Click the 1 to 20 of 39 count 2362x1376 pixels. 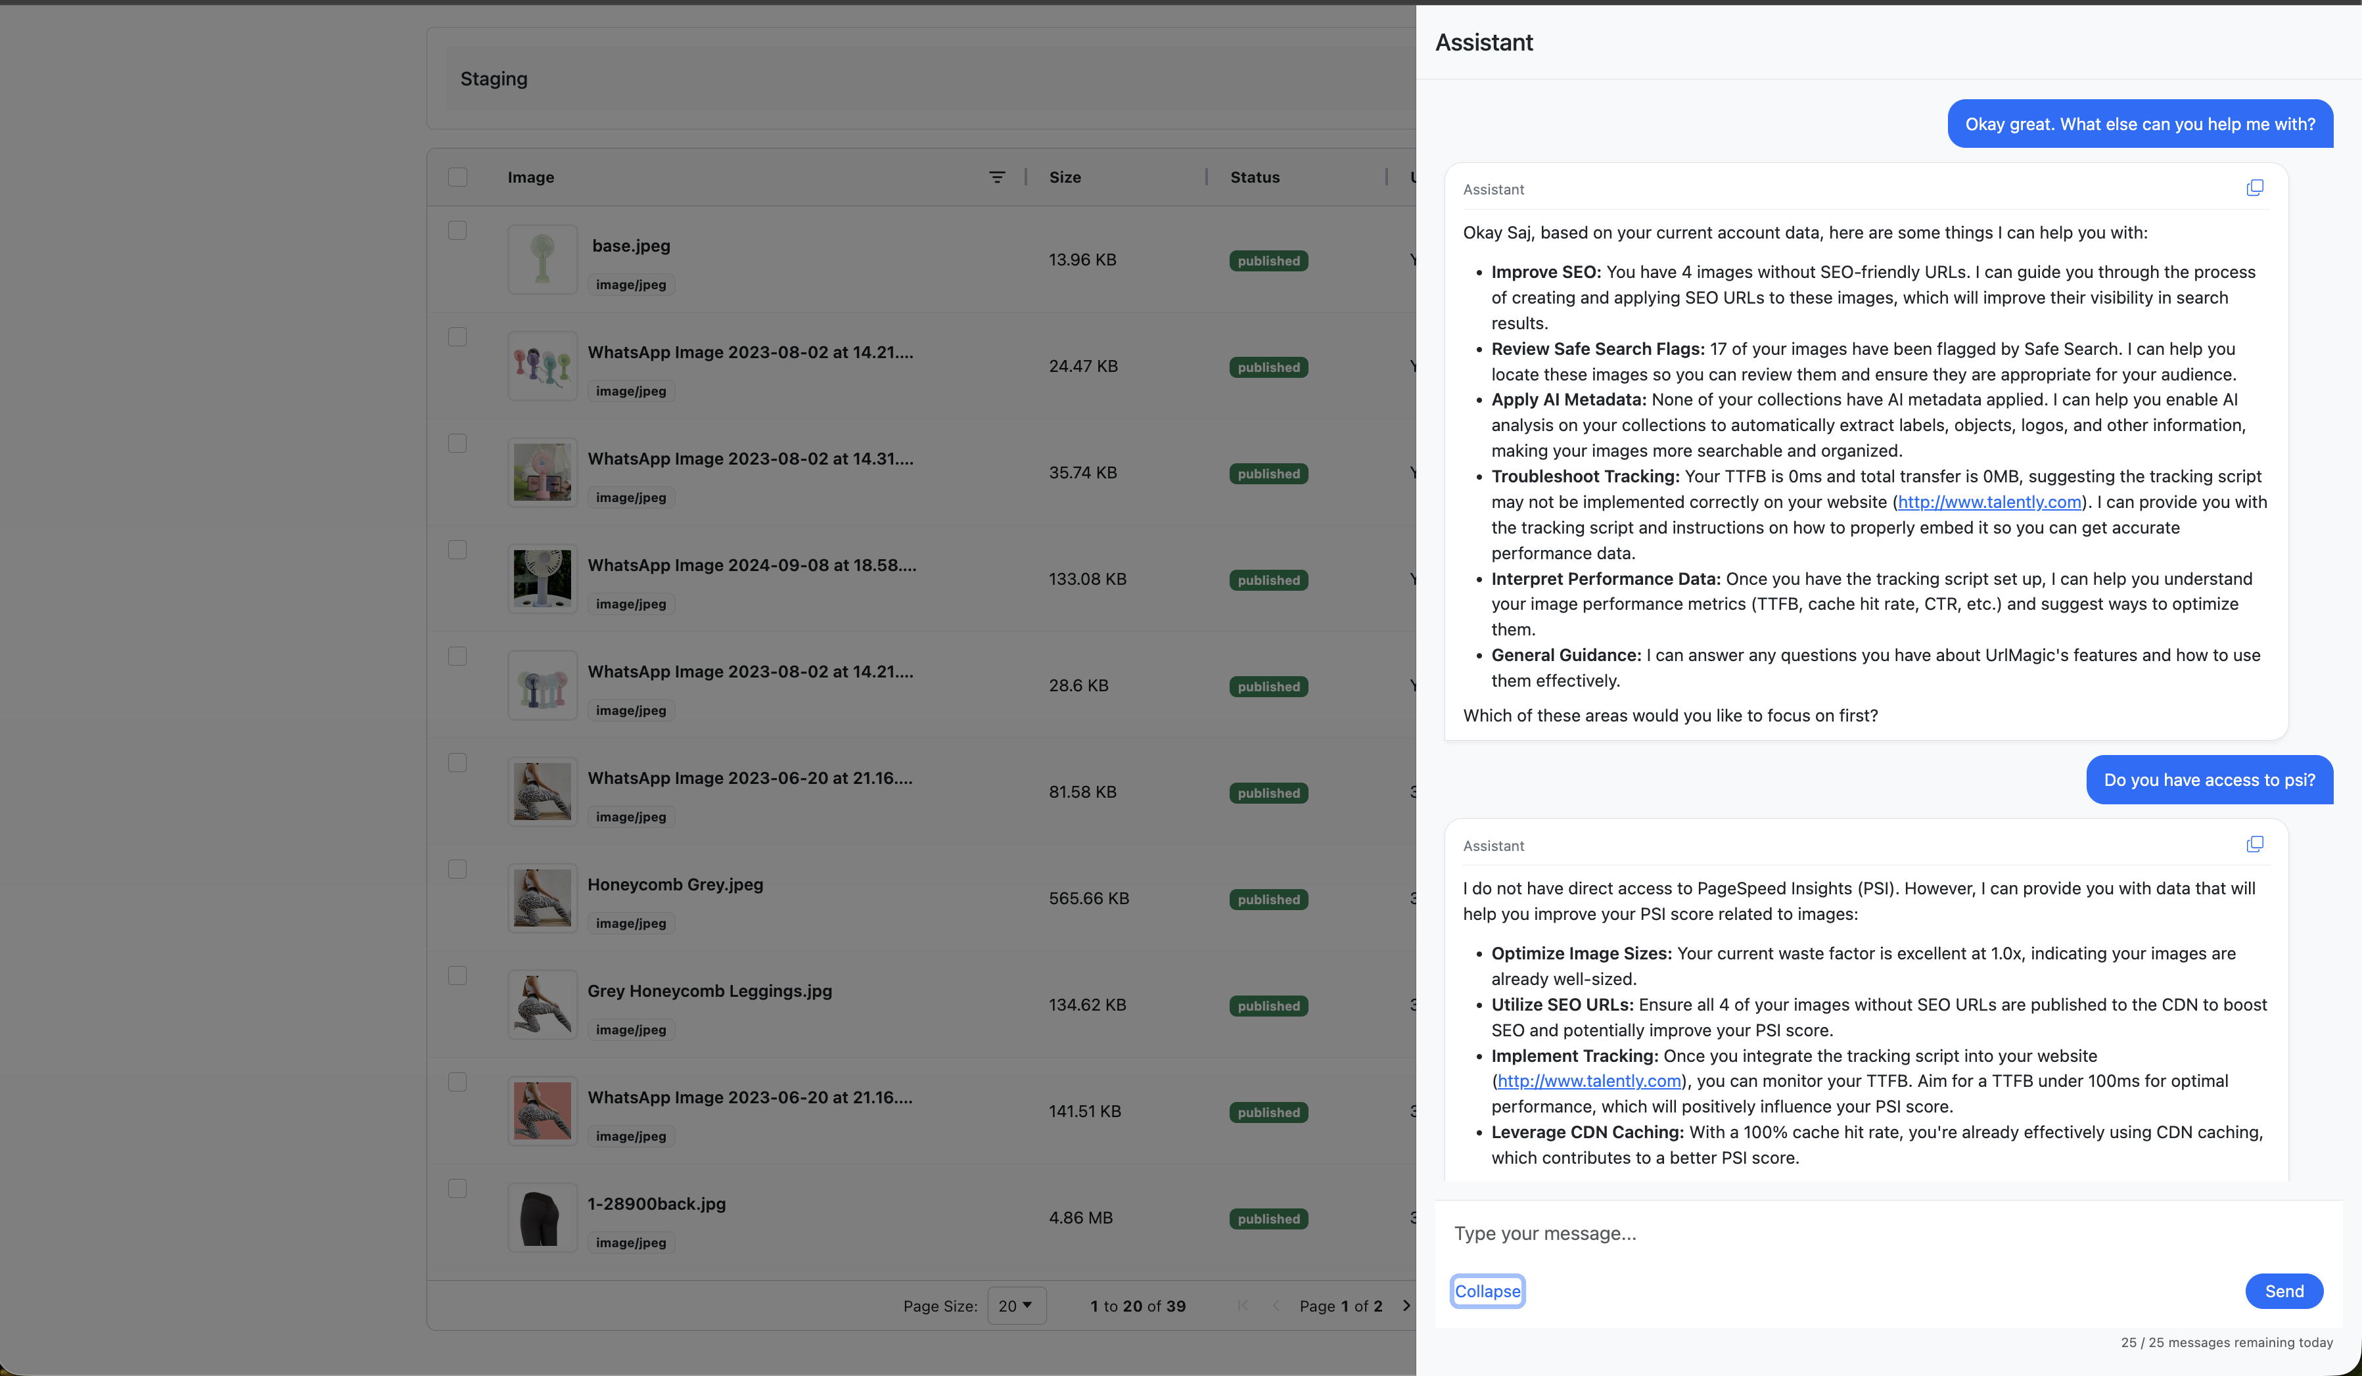1138,1306
